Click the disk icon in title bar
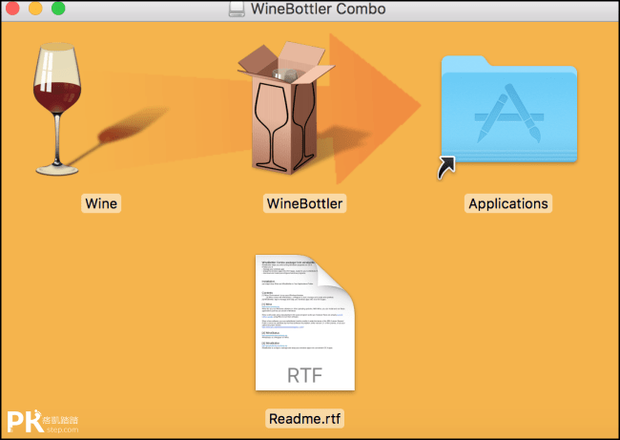The image size is (620, 440). click(x=237, y=9)
